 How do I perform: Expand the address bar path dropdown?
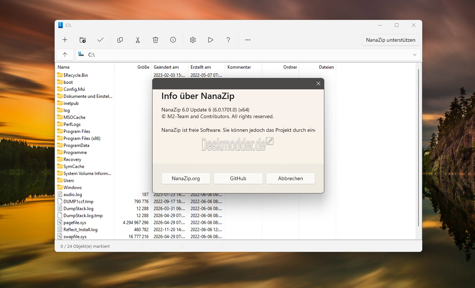414,55
